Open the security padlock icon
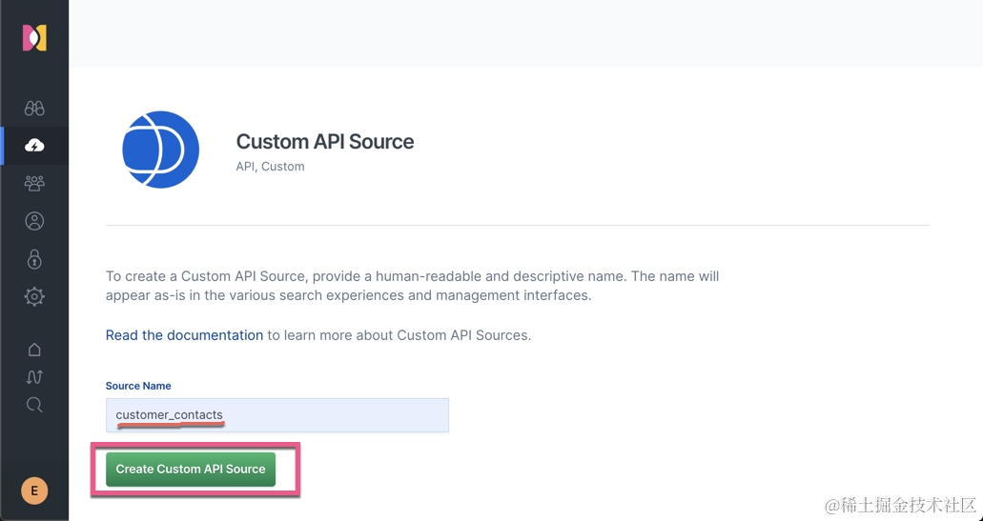The image size is (983, 521). 34,259
